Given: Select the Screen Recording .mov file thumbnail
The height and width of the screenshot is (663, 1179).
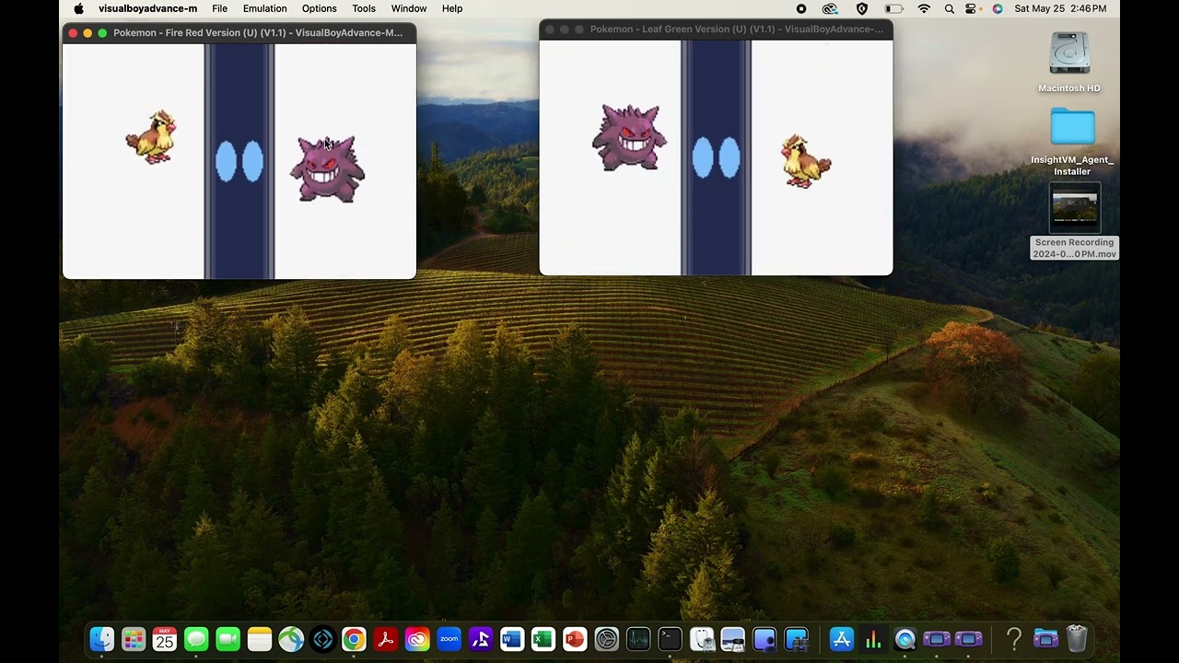Looking at the screenshot, I should click(1075, 209).
